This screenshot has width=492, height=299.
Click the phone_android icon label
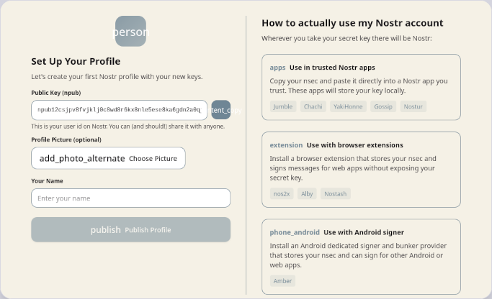294,232
